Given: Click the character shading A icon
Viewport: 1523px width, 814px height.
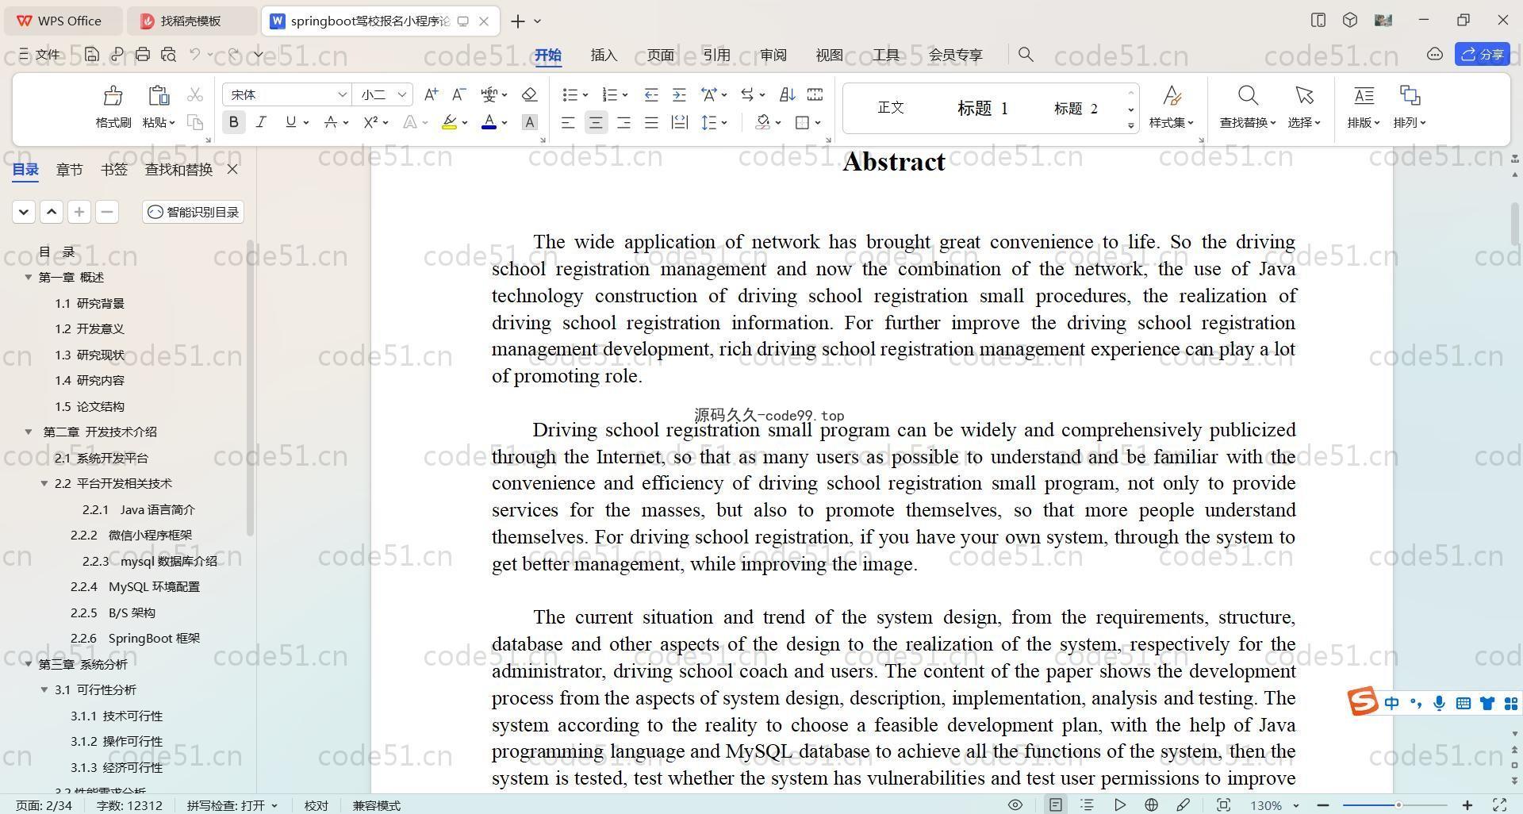Looking at the screenshot, I should [530, 122].
